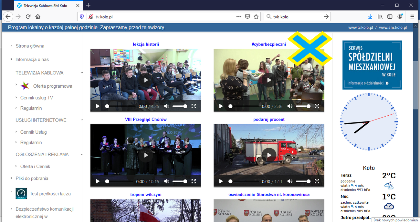
Task: Play the podaruj procent video
Action: pyautogui.click(x=221, y=181)
